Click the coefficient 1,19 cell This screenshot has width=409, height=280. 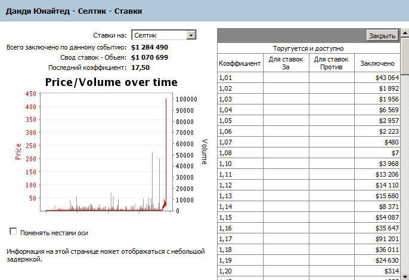240,260
